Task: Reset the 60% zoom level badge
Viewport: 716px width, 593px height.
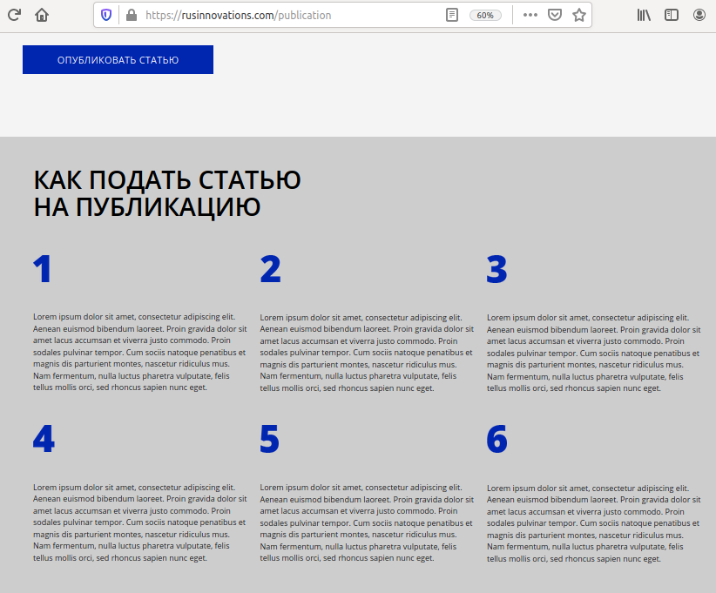Action: [x=485, y=15]
